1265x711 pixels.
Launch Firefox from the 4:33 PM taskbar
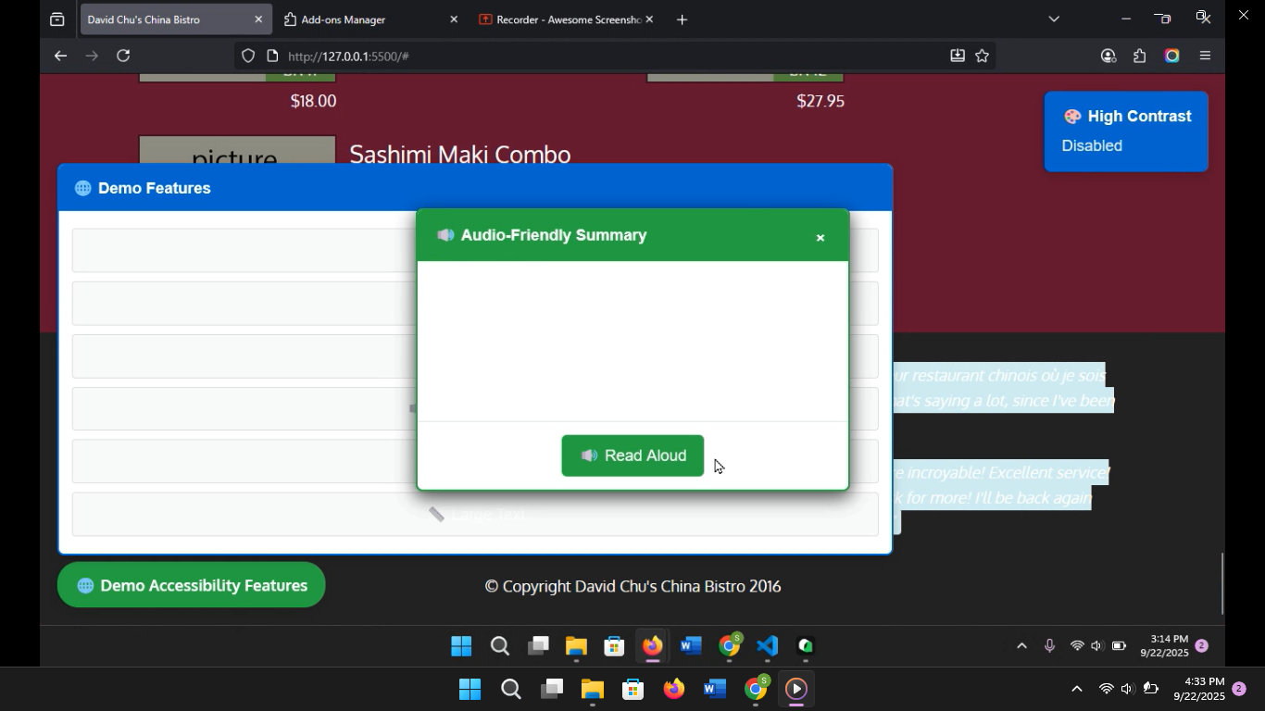point(674,689)
